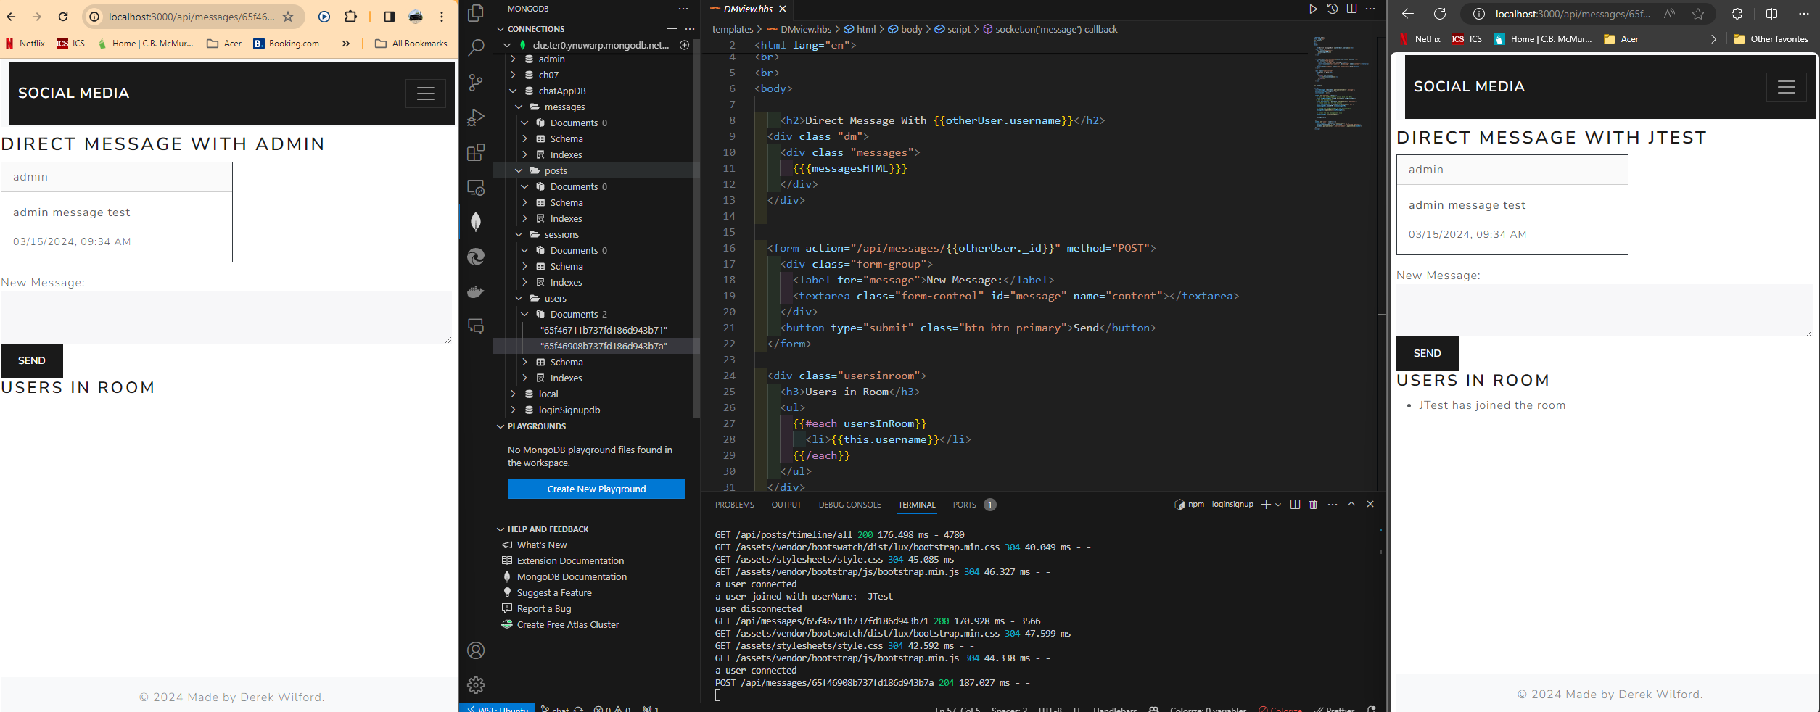Screen dimensions: 1820x712
Task: Open the Other favorites folder in Edge
Action: coord(1771,39)
